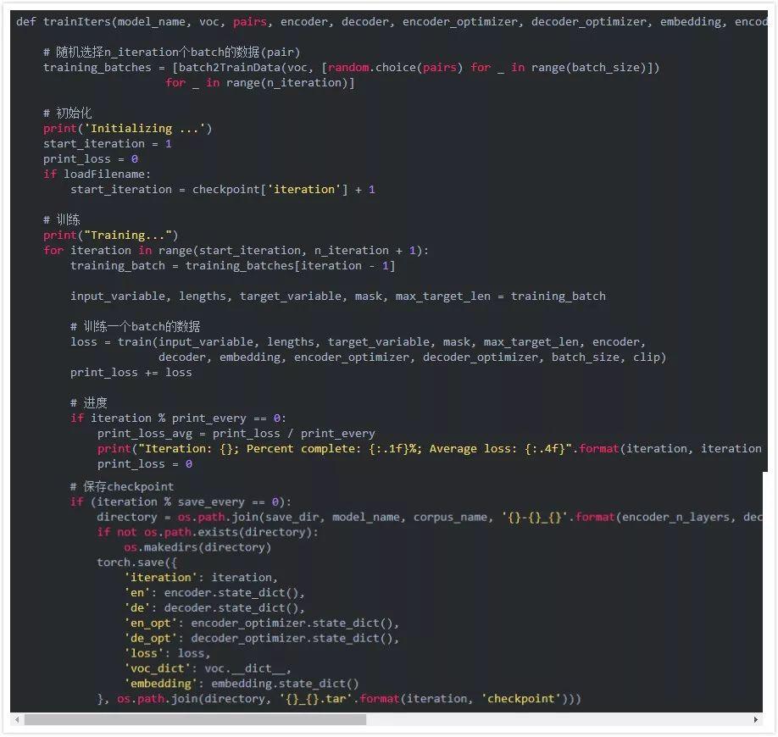Click the 'print_loss = 0' line inside the progress block

click(145, 464)
